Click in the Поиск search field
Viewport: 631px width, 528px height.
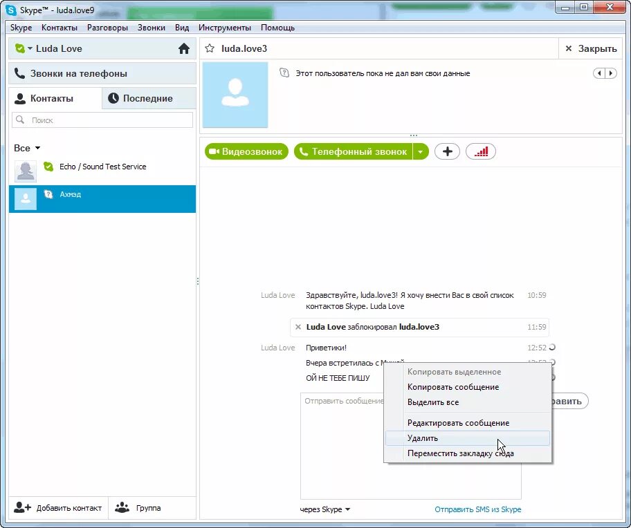point(102,120)
